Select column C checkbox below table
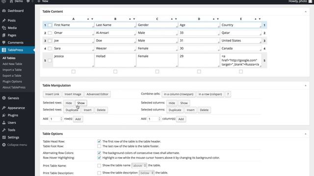This screenshot has height=176, width=314. [157, 71]
